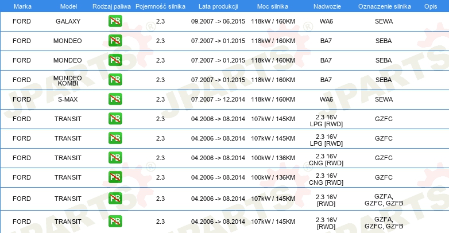Select the GALAXY model cell

point(68,21)
